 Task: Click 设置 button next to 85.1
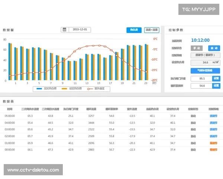pyautogui.click(x=216, y=78)
